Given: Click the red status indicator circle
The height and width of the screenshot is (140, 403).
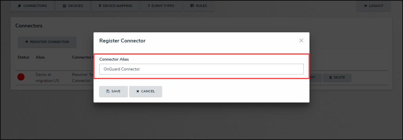Looking at the screenshot, I should [21, 77].
